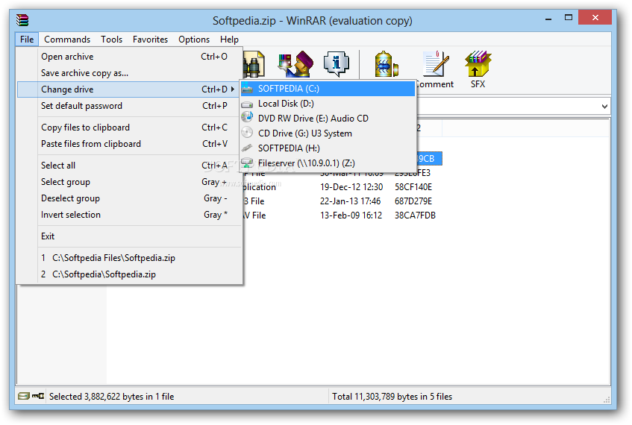The height and width of the screenshot is (425, 632).
Task: Choose Save archive copy as...
Action: point(129,73)
